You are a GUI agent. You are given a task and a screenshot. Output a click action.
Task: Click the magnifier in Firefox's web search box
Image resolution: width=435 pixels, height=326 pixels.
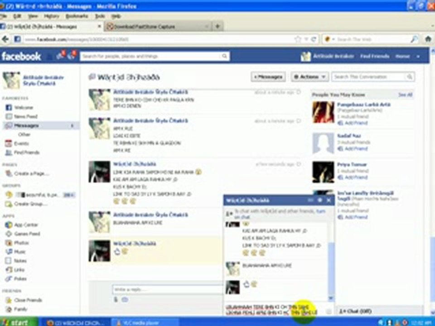(x=414, y=39)
